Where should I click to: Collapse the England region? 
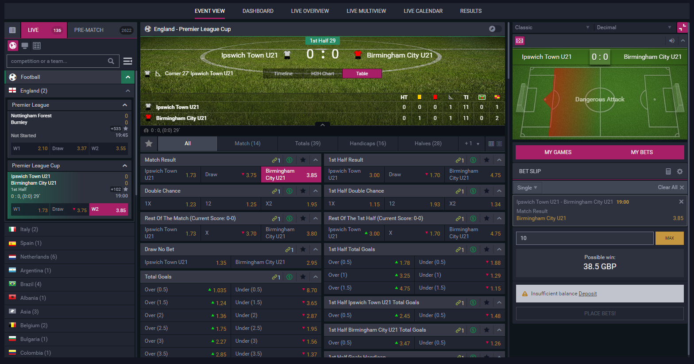(x=128, y=91)
